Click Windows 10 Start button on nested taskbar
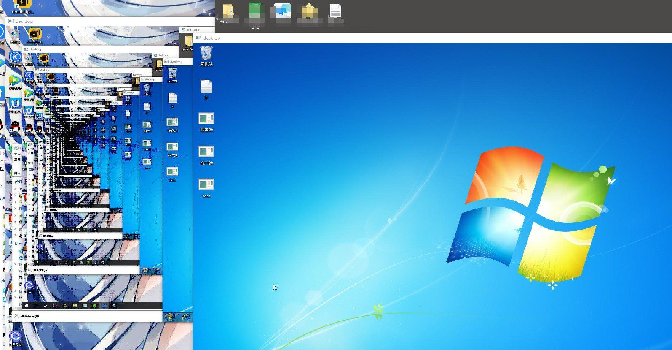Viewport: 672px width, 350px height. pyautogui.click(x=27, y=306)
